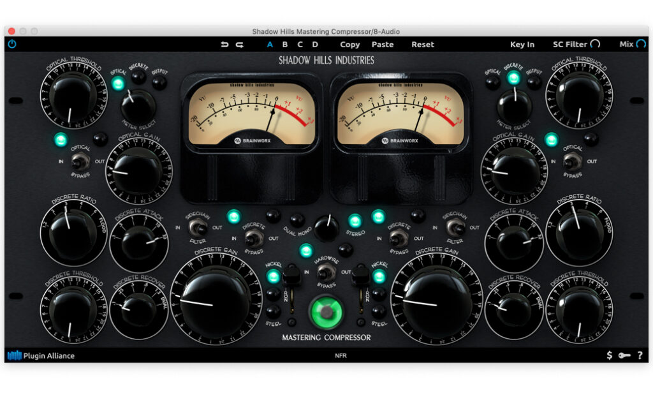Screen dimensions: 653x393
Task: Click the left Optical Threshold knob
Action: 74,96
